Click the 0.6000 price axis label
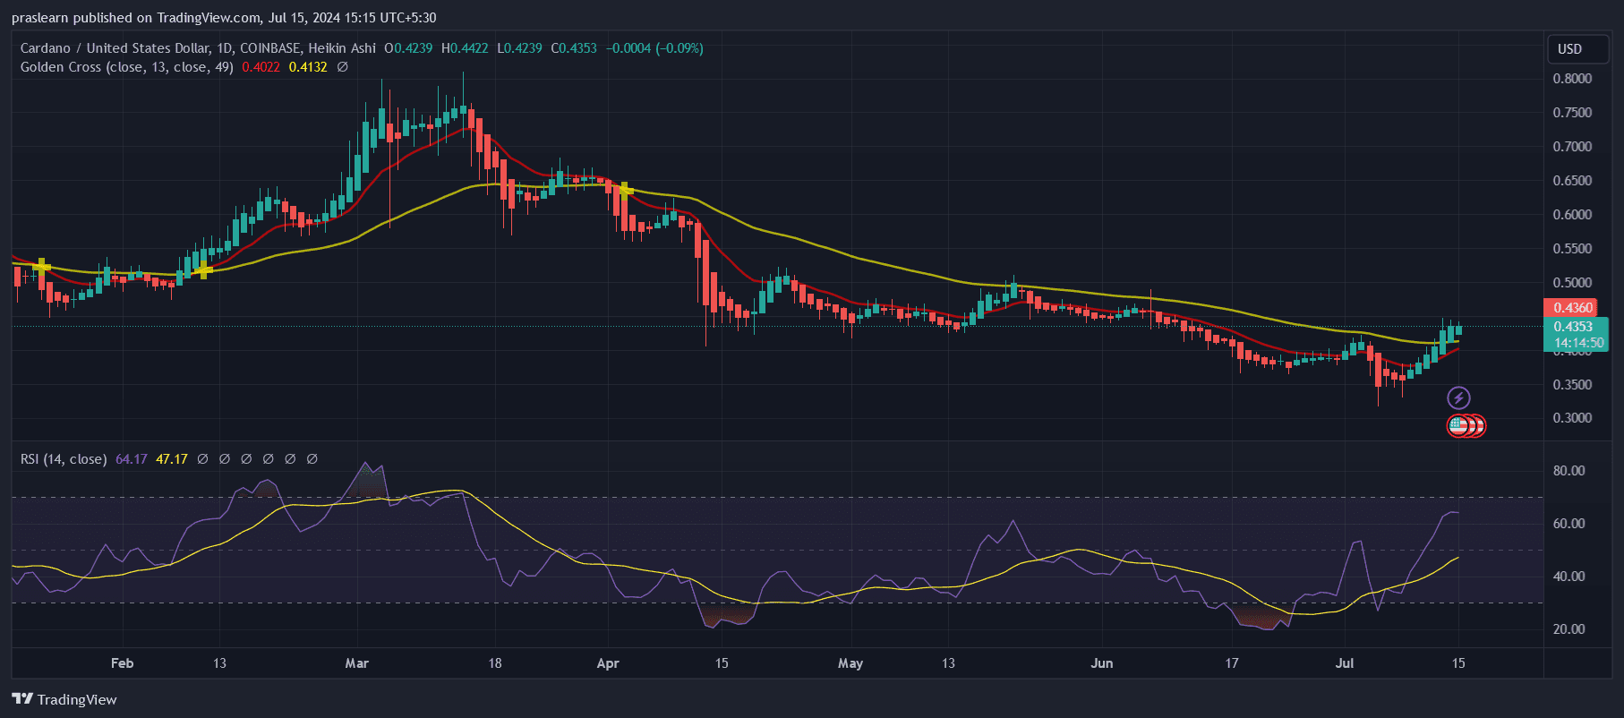The width and height of the screenshot is (1624, 718). (x=1572, y=215)
